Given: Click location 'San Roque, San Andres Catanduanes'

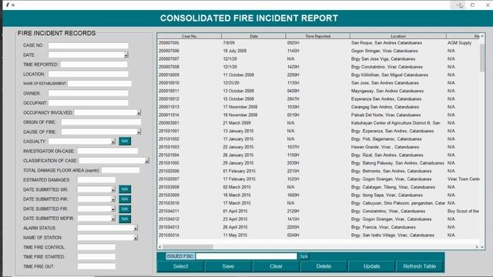Looking at the screenshot, I should [x=387, y=43].
